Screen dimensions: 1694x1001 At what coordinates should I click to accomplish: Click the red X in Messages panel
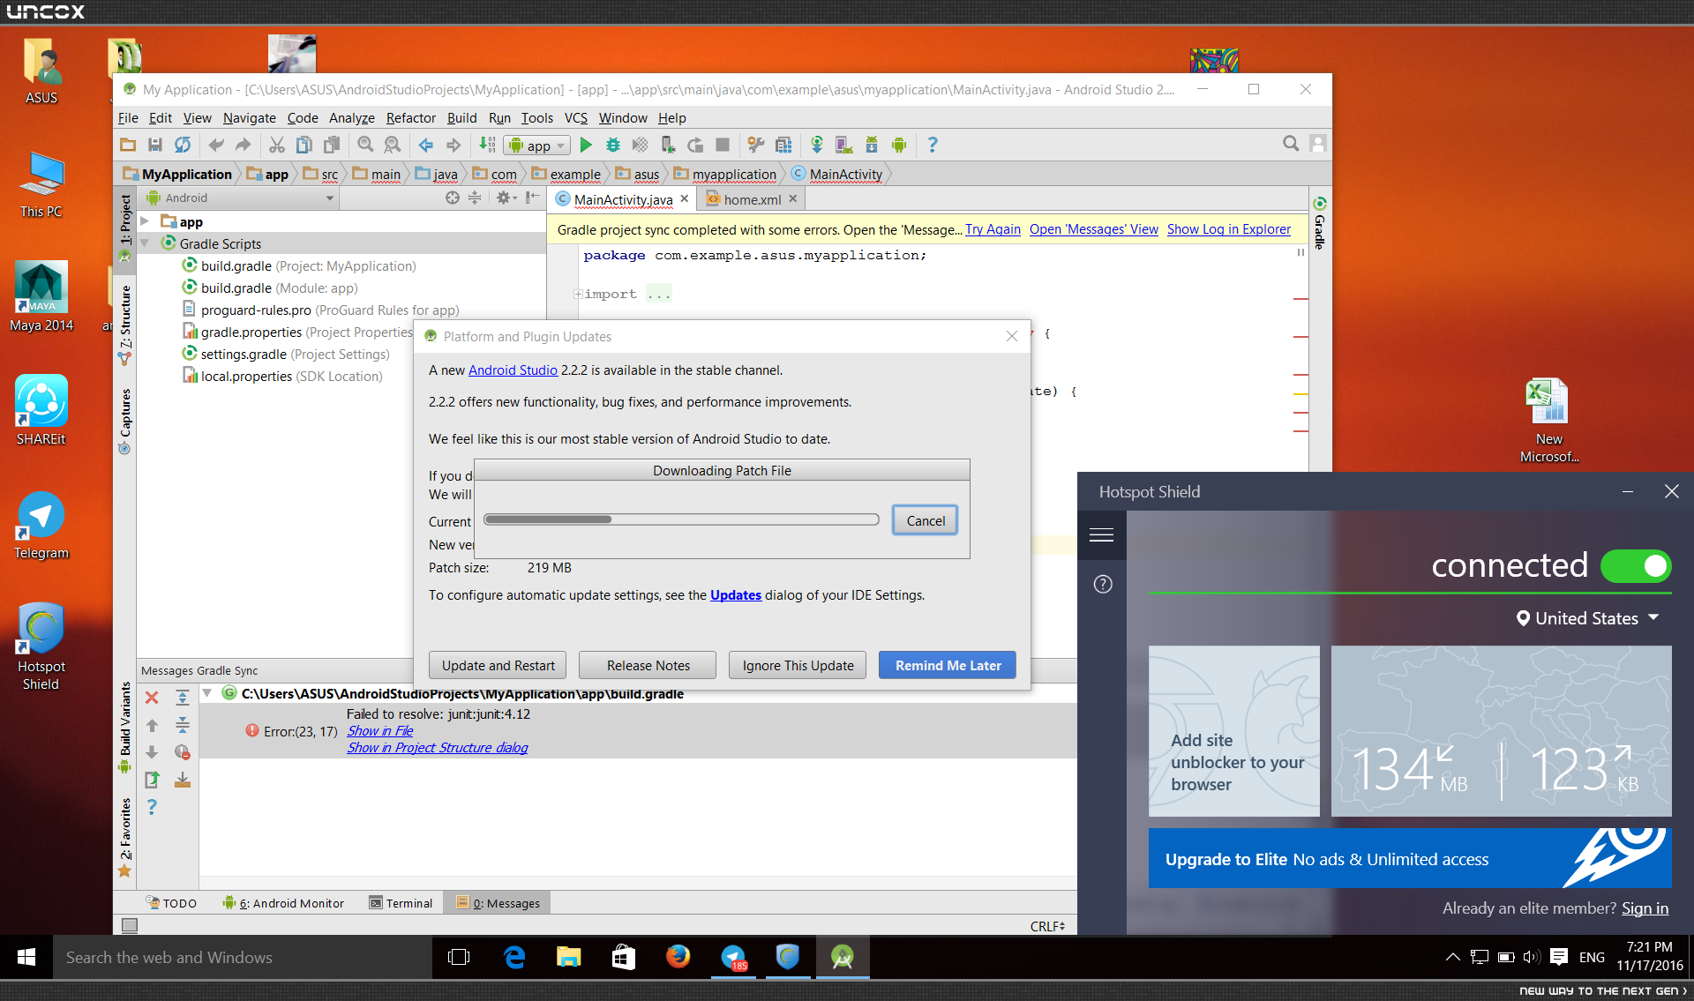coord(152,698)
